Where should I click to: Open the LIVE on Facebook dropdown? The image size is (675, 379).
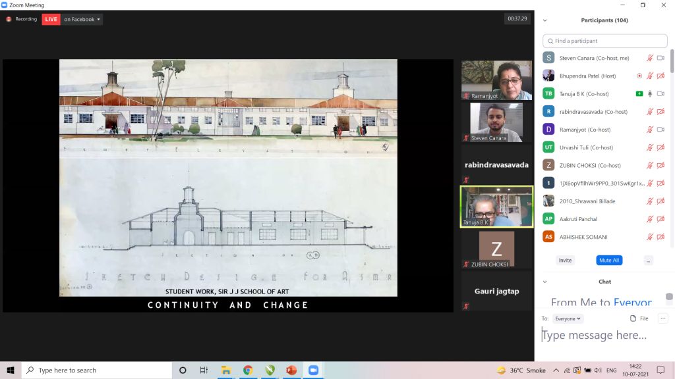tap(82, 19)
